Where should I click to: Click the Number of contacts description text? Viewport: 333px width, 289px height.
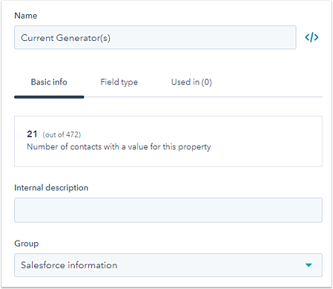(x=119, y=147)
